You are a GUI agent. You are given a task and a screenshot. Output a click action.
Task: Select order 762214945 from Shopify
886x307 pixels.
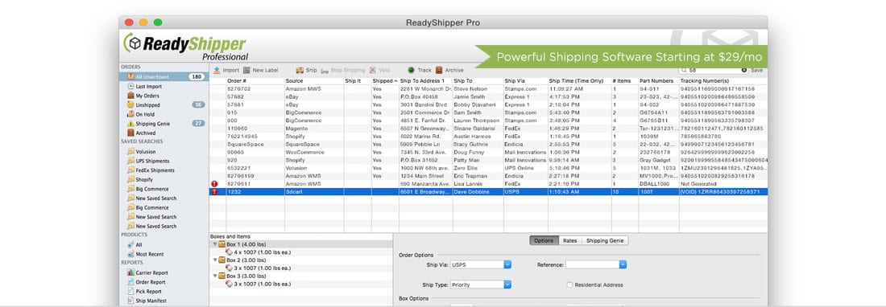[x=488, y=137]
